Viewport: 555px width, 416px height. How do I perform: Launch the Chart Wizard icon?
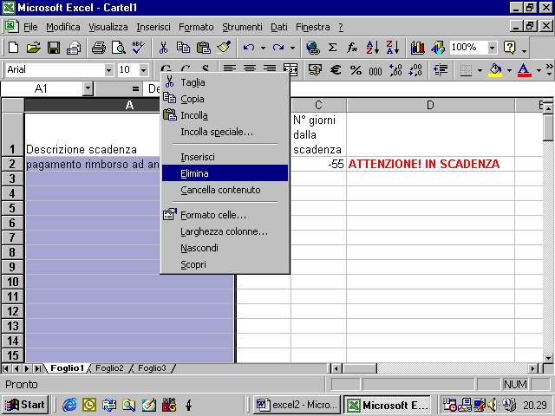tap(418, 48)
